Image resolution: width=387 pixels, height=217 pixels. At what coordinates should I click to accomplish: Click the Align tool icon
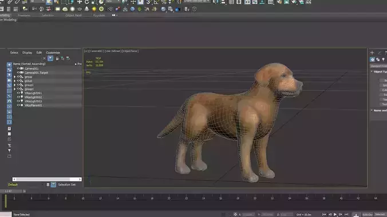tap(223, 2)
